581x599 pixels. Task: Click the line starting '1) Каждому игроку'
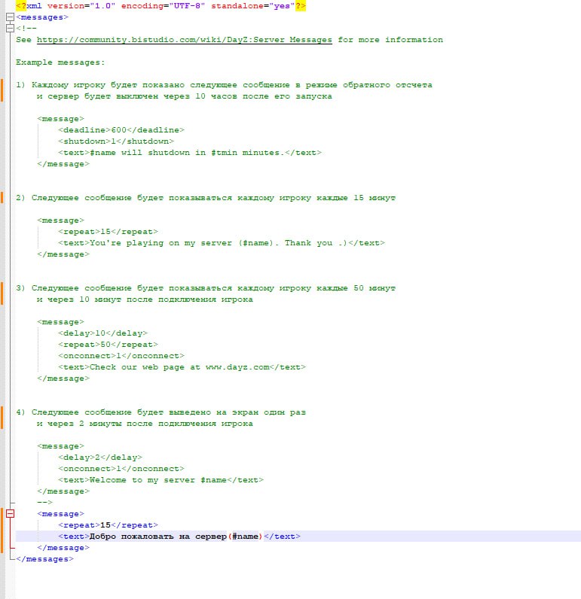click(x=224, y=85)
